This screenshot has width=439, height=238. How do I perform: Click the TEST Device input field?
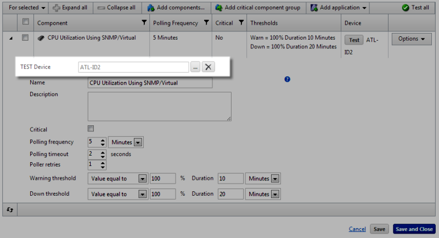133,67
